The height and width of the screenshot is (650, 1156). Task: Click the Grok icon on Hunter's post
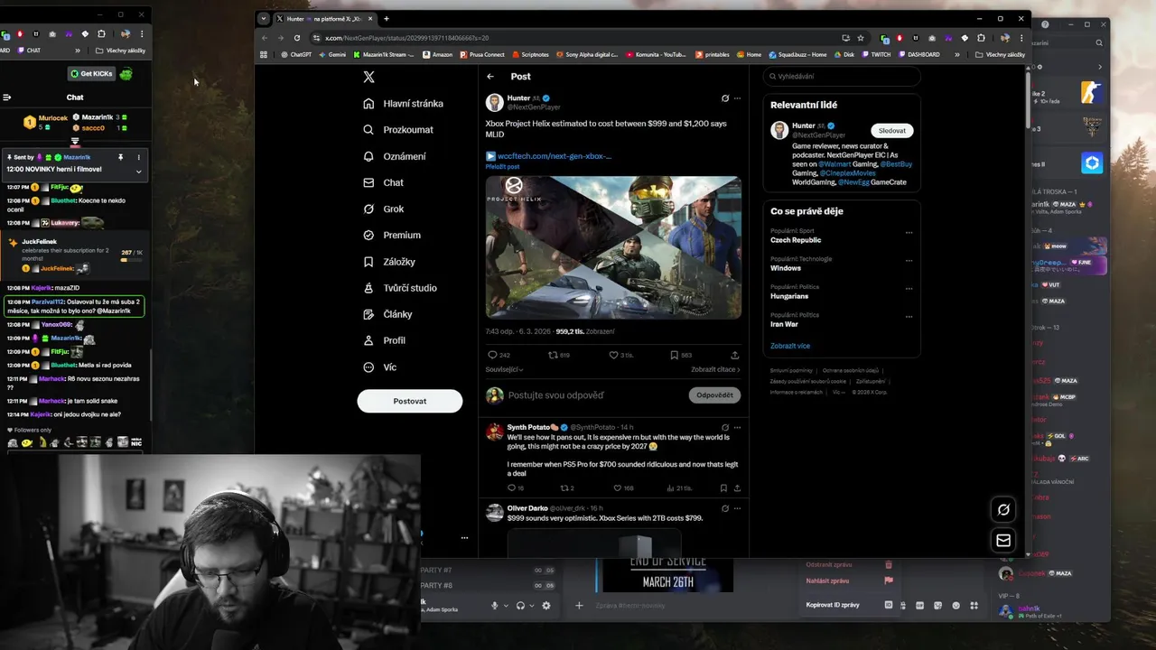pos(724,98)
